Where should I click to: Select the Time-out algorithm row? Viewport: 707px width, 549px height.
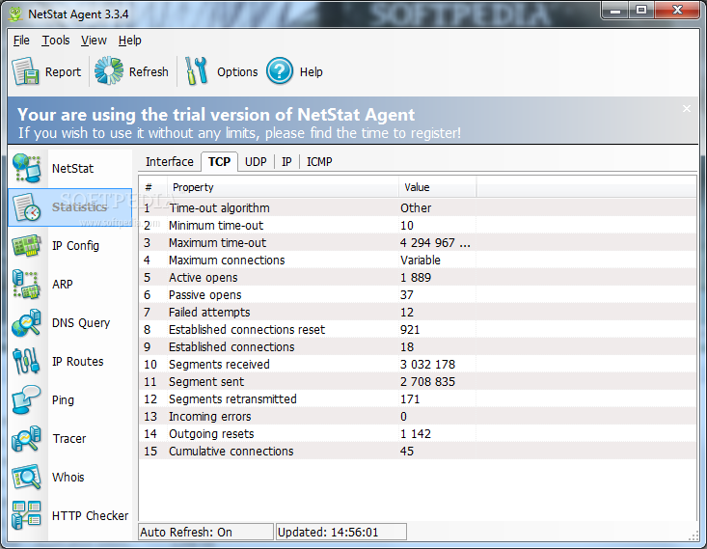pyautogui.click(x=418, y=208)
